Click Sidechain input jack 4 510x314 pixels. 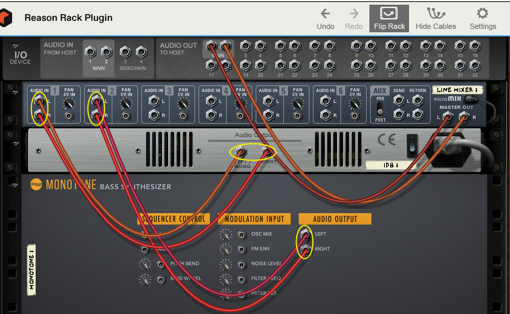pyautogui.click(x=141, y=52)
